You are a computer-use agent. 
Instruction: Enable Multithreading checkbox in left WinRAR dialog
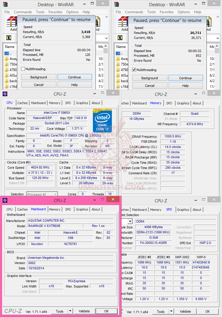[x=23, y=69]
